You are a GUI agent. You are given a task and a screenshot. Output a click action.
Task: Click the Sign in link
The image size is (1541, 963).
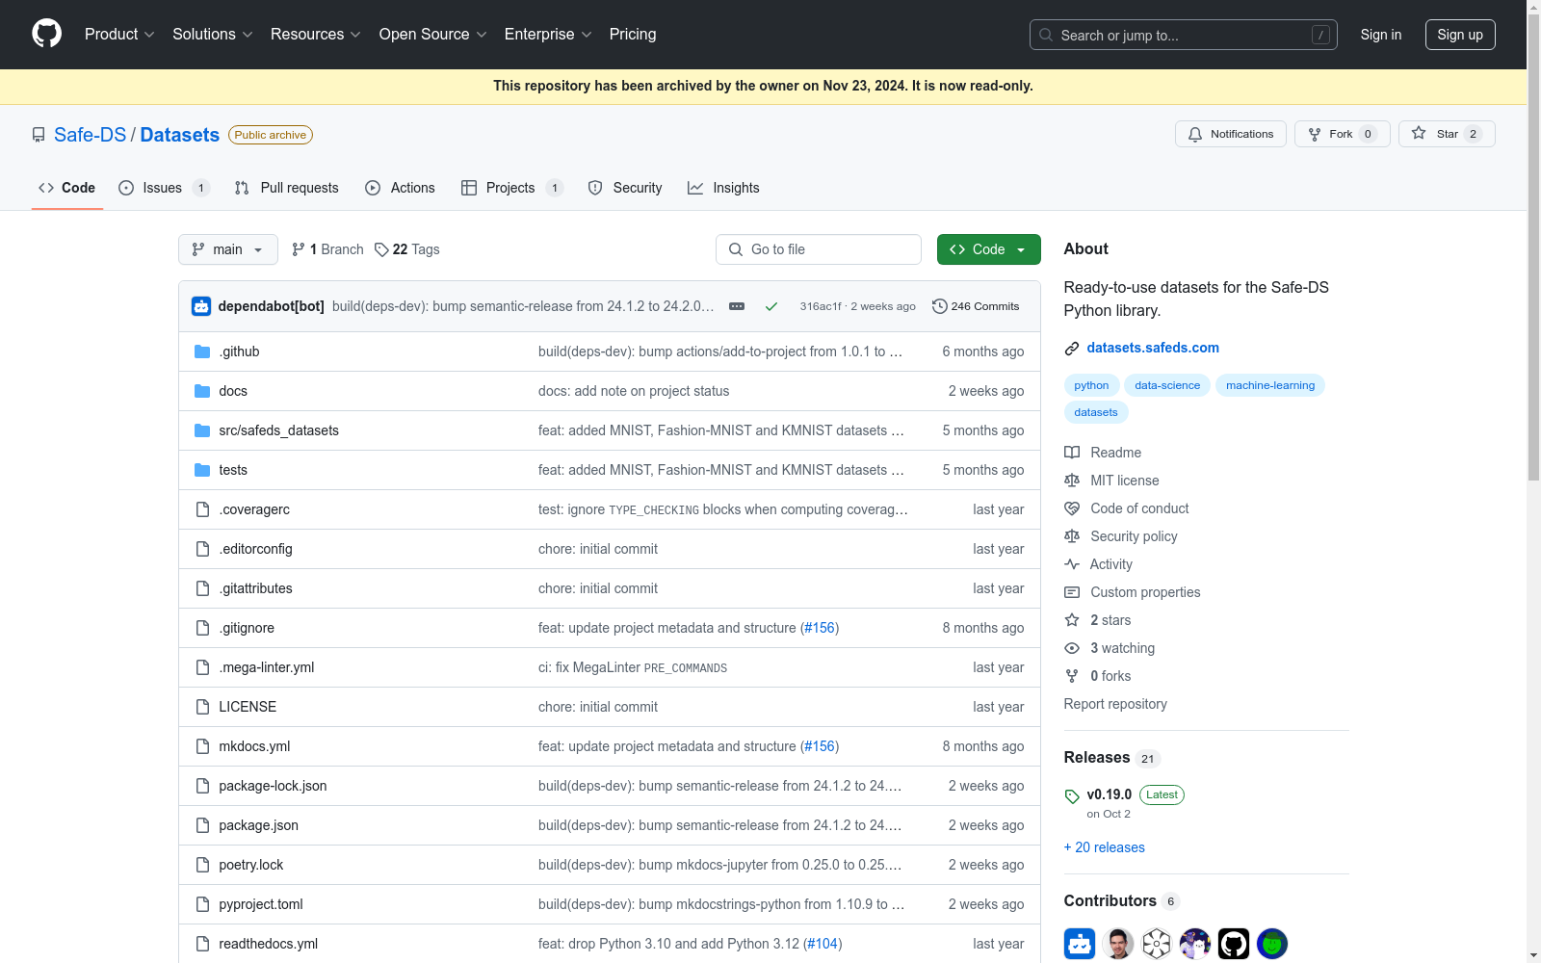coord(1381,35)
